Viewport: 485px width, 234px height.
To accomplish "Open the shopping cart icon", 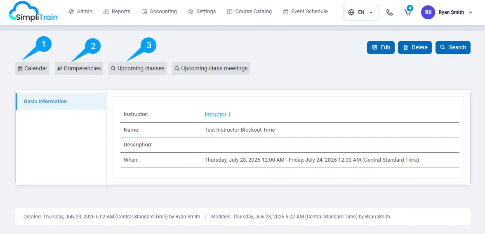I will click(407, 12).
